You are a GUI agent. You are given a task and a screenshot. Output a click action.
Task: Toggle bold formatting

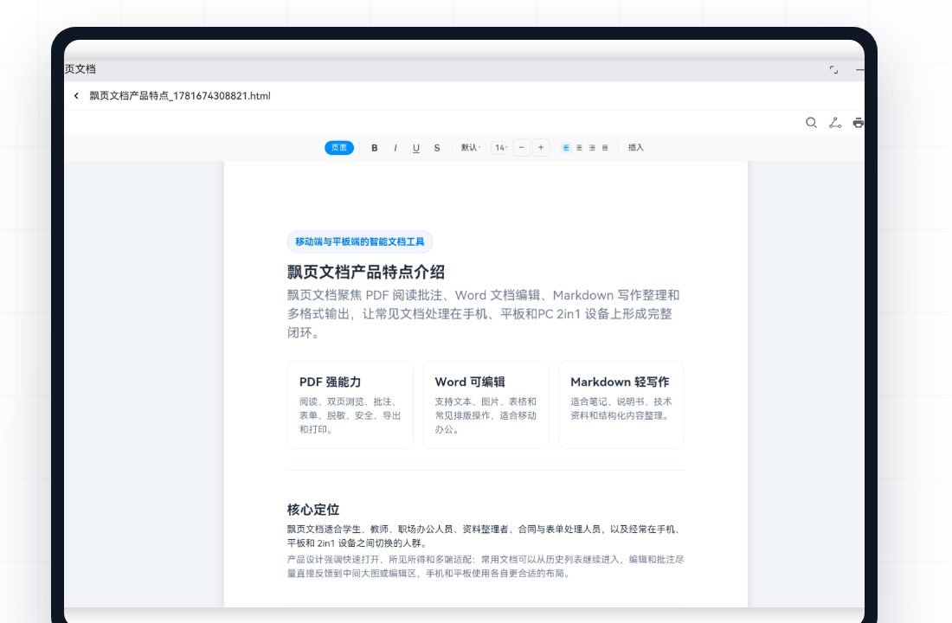pos(375,148)
